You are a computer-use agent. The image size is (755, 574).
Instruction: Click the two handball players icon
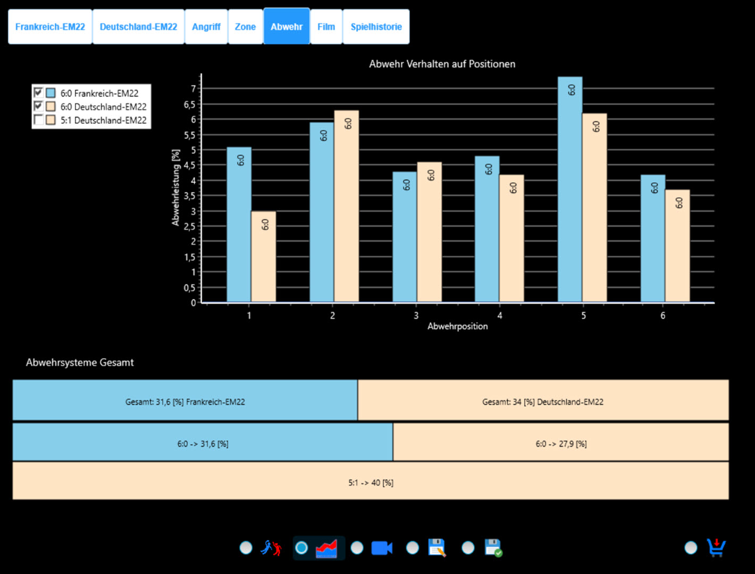pos(271,548)
